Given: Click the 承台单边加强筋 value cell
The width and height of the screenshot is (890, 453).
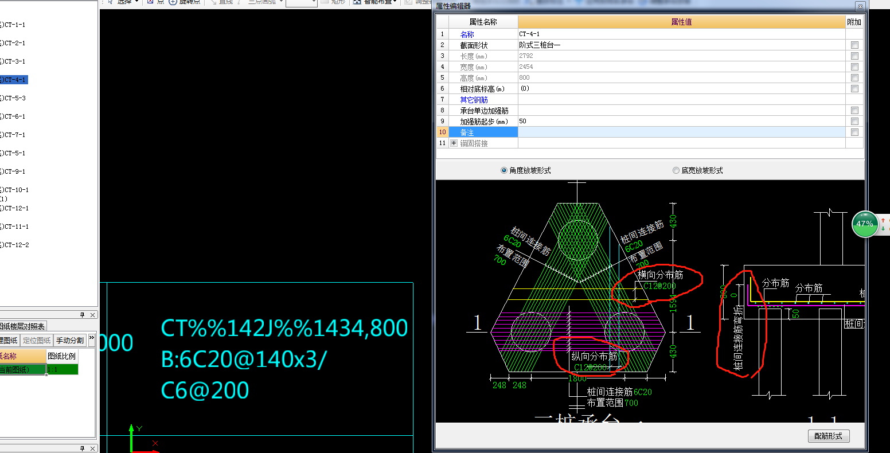Looking at the screenshot, I should pos(681,110).
